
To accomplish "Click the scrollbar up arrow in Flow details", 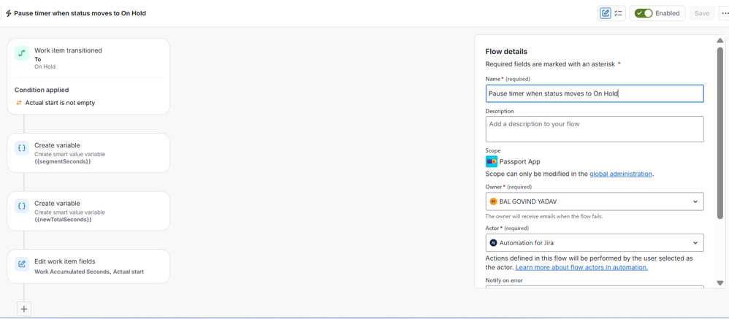I will (720, 40).
